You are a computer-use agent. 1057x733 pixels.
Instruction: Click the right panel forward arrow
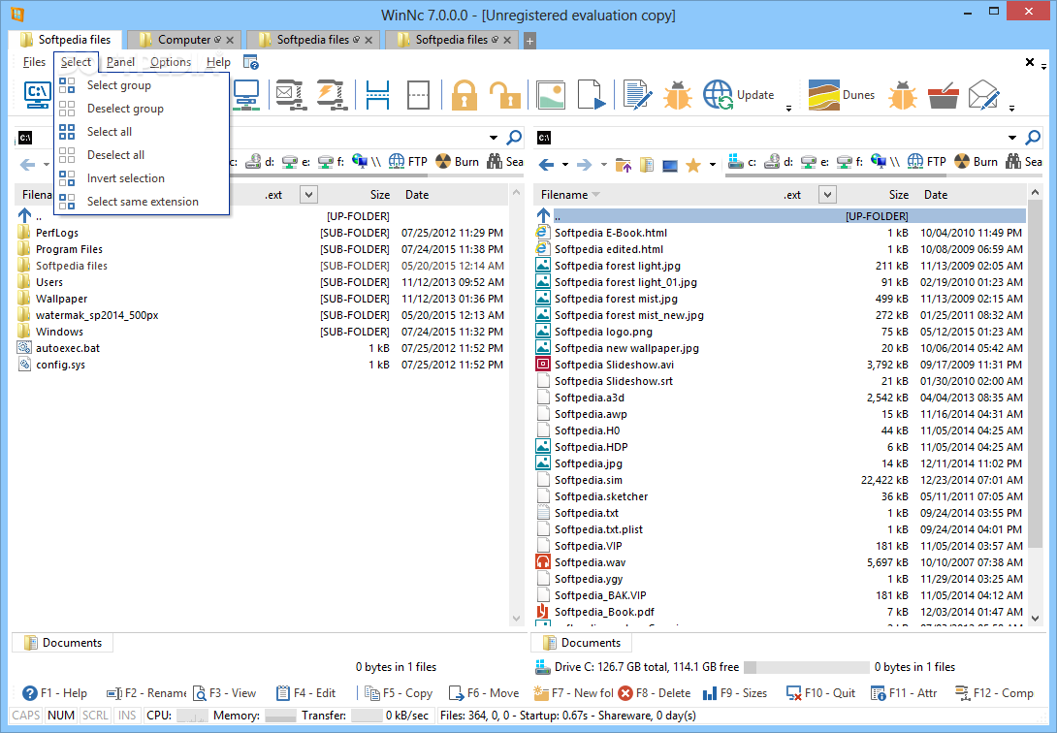(585, 164)
